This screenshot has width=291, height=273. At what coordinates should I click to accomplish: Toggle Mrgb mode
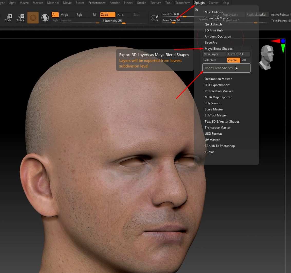[x=64, y=15]
